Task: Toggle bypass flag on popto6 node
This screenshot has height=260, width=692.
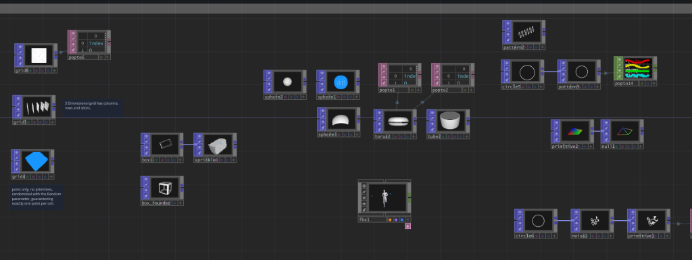Action: click(73, 44)
